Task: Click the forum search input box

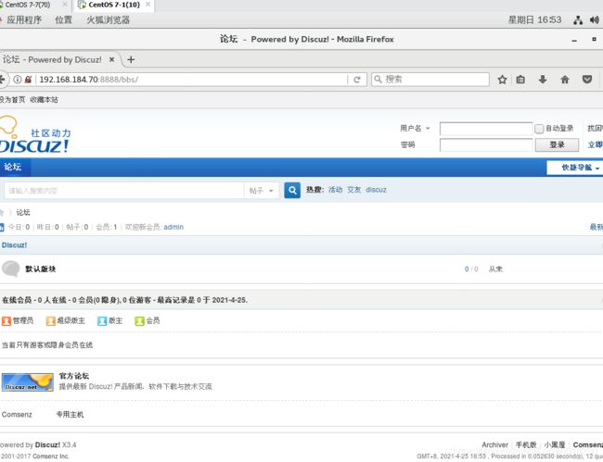Action: 123,191
